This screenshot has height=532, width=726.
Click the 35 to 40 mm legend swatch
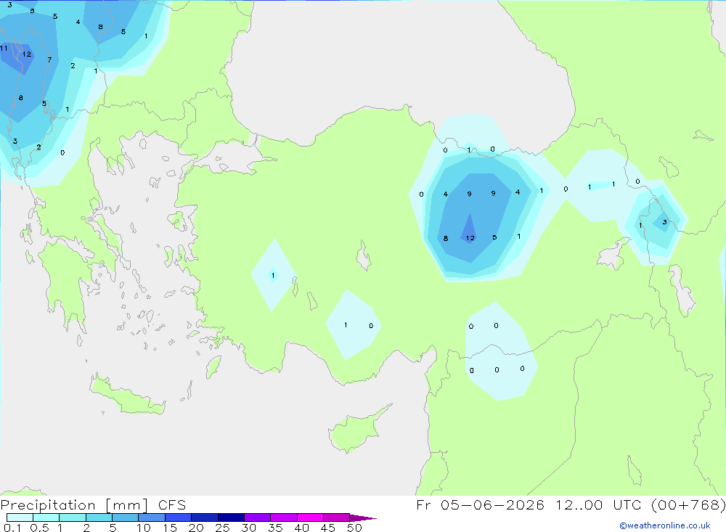tap(283, 517)
